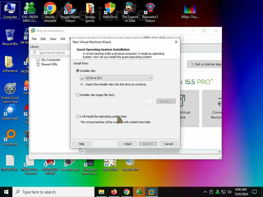Open Peggle Nights Deluxe shortcut
The width and height of the screenshot is (263, 197).
tap(70, 12)
